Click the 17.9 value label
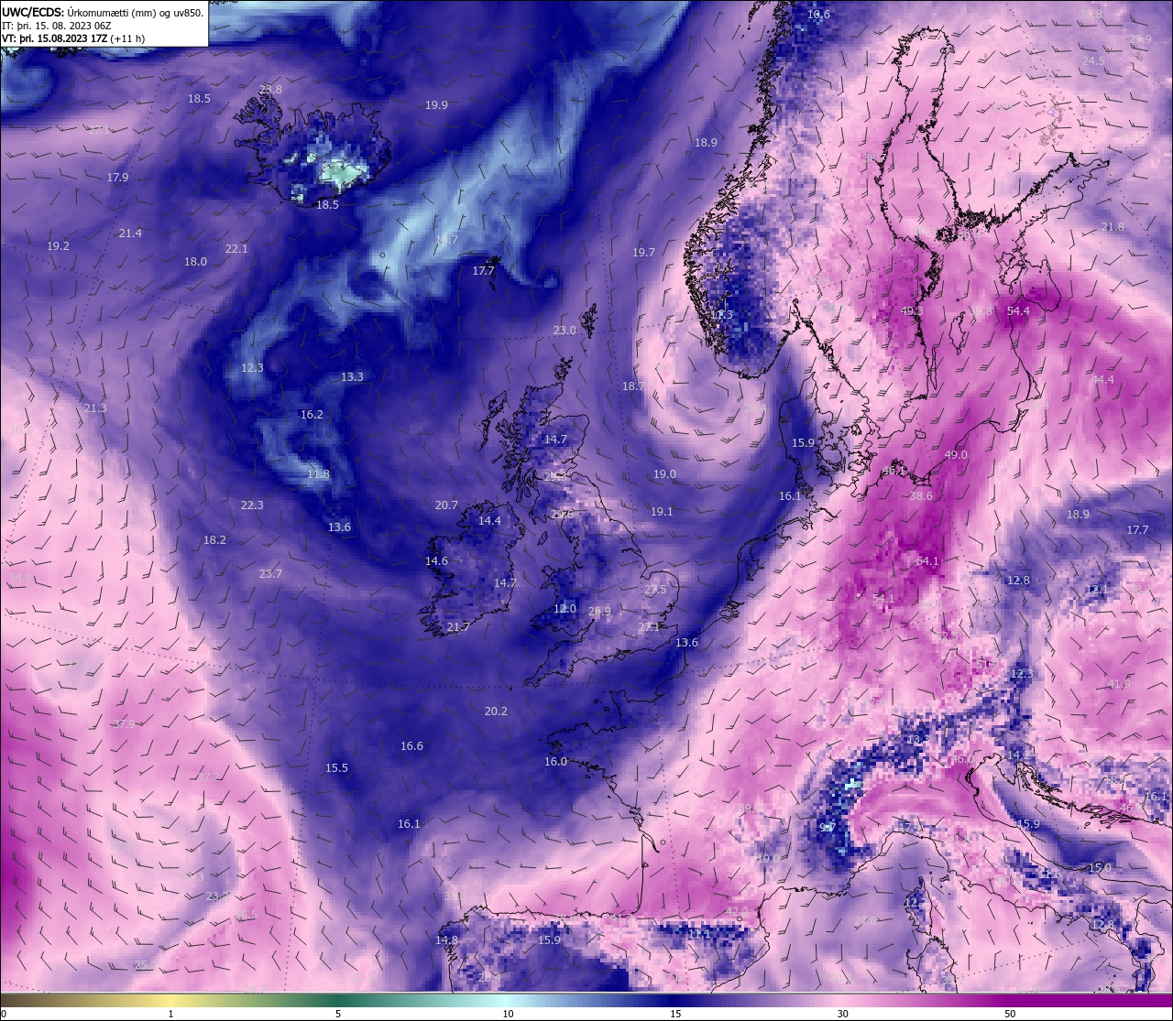The height and width of the screenshot is (1021, 1173). tap(117, 178)
